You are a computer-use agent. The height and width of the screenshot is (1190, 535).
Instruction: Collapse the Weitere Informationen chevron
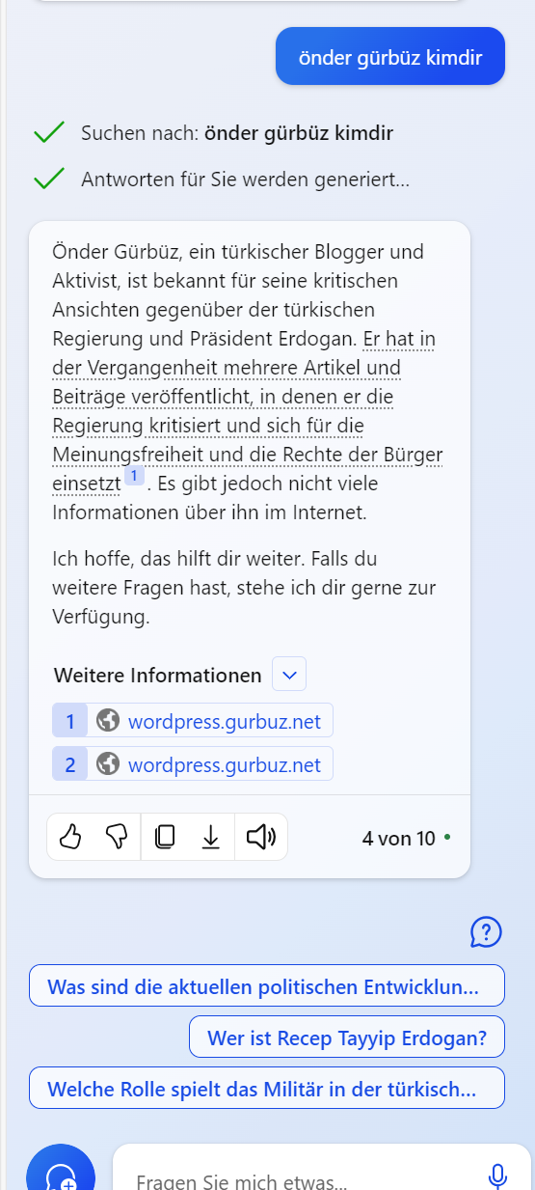click(x=289, y=674)
